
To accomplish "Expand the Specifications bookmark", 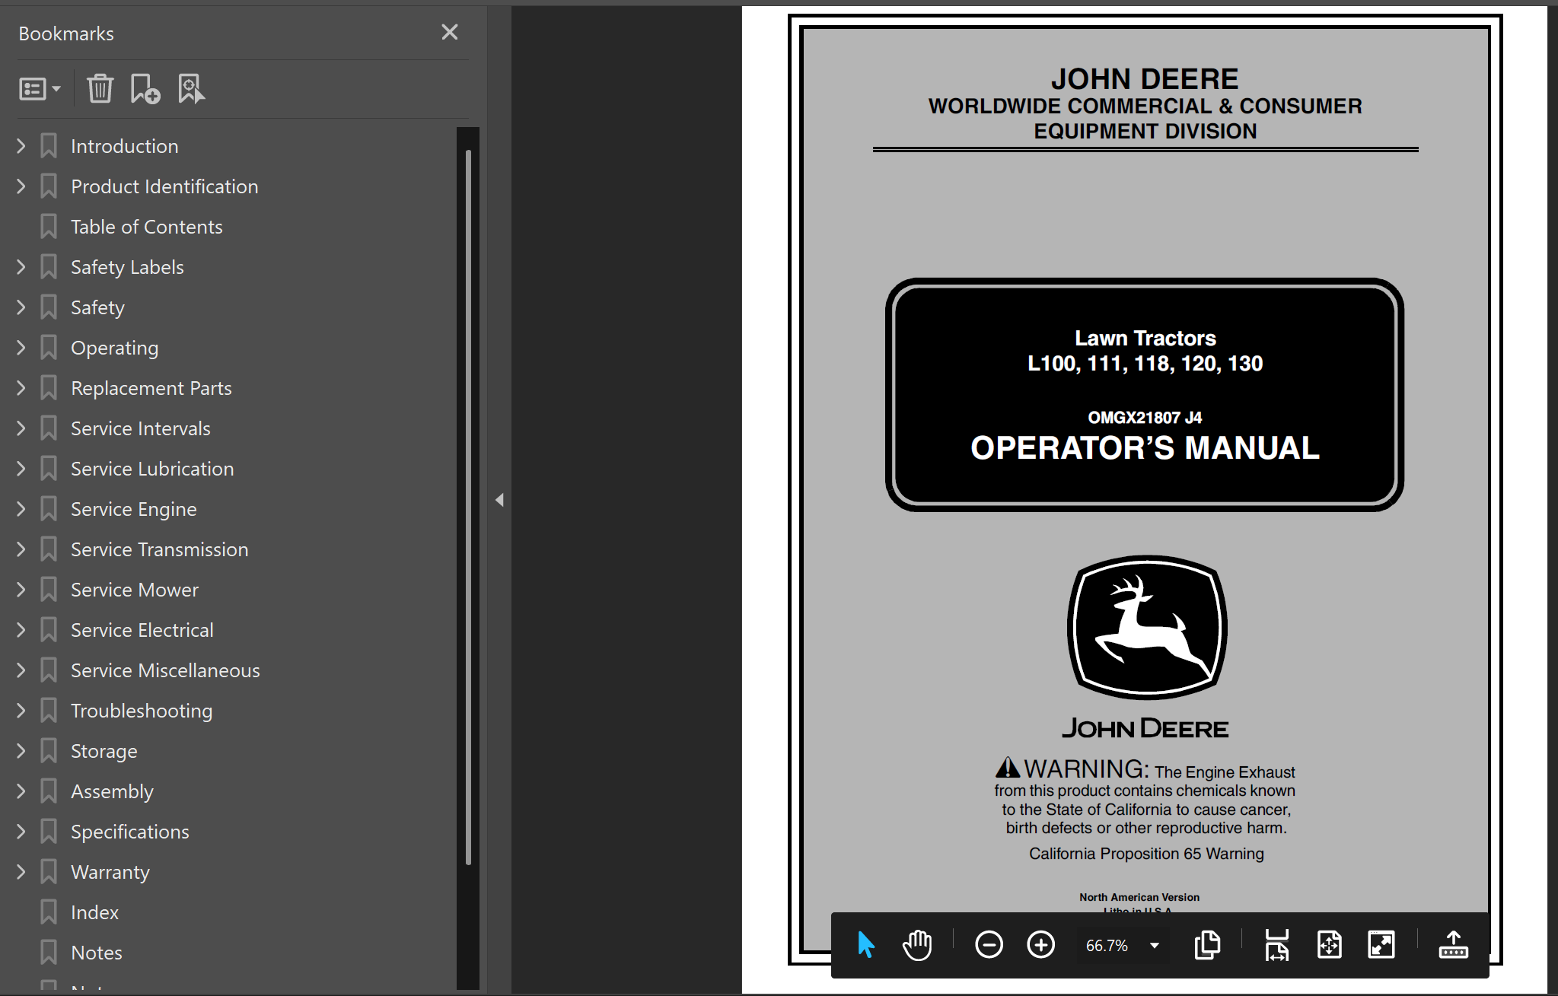I will click(x=21, y=832).
